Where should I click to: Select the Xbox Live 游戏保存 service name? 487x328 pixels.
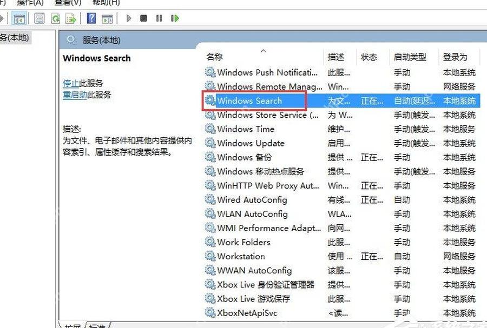pyautogui.click(x=253, y=298)
